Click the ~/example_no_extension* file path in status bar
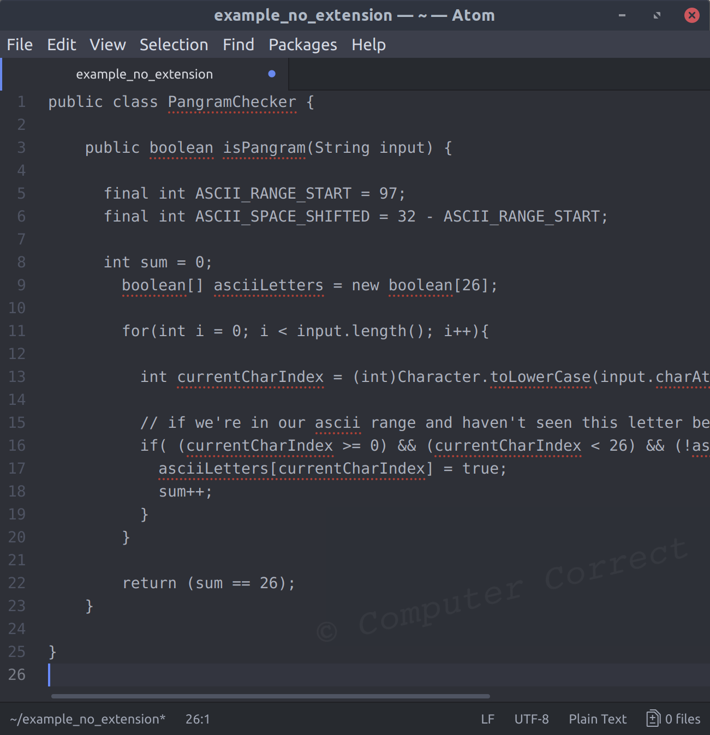 coord(87,719)
